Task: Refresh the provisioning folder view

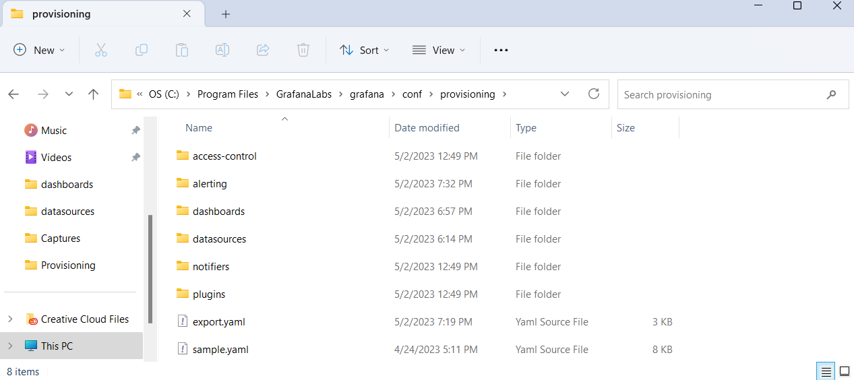Action: 594,94
